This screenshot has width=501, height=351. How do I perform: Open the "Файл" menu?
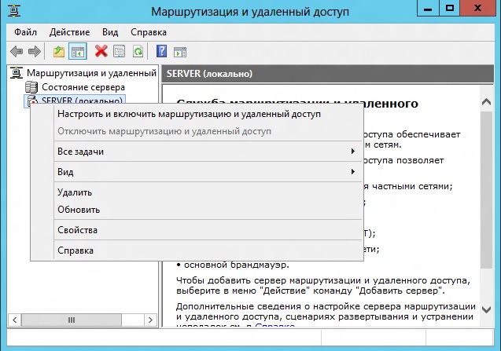[x=25, y=32]
